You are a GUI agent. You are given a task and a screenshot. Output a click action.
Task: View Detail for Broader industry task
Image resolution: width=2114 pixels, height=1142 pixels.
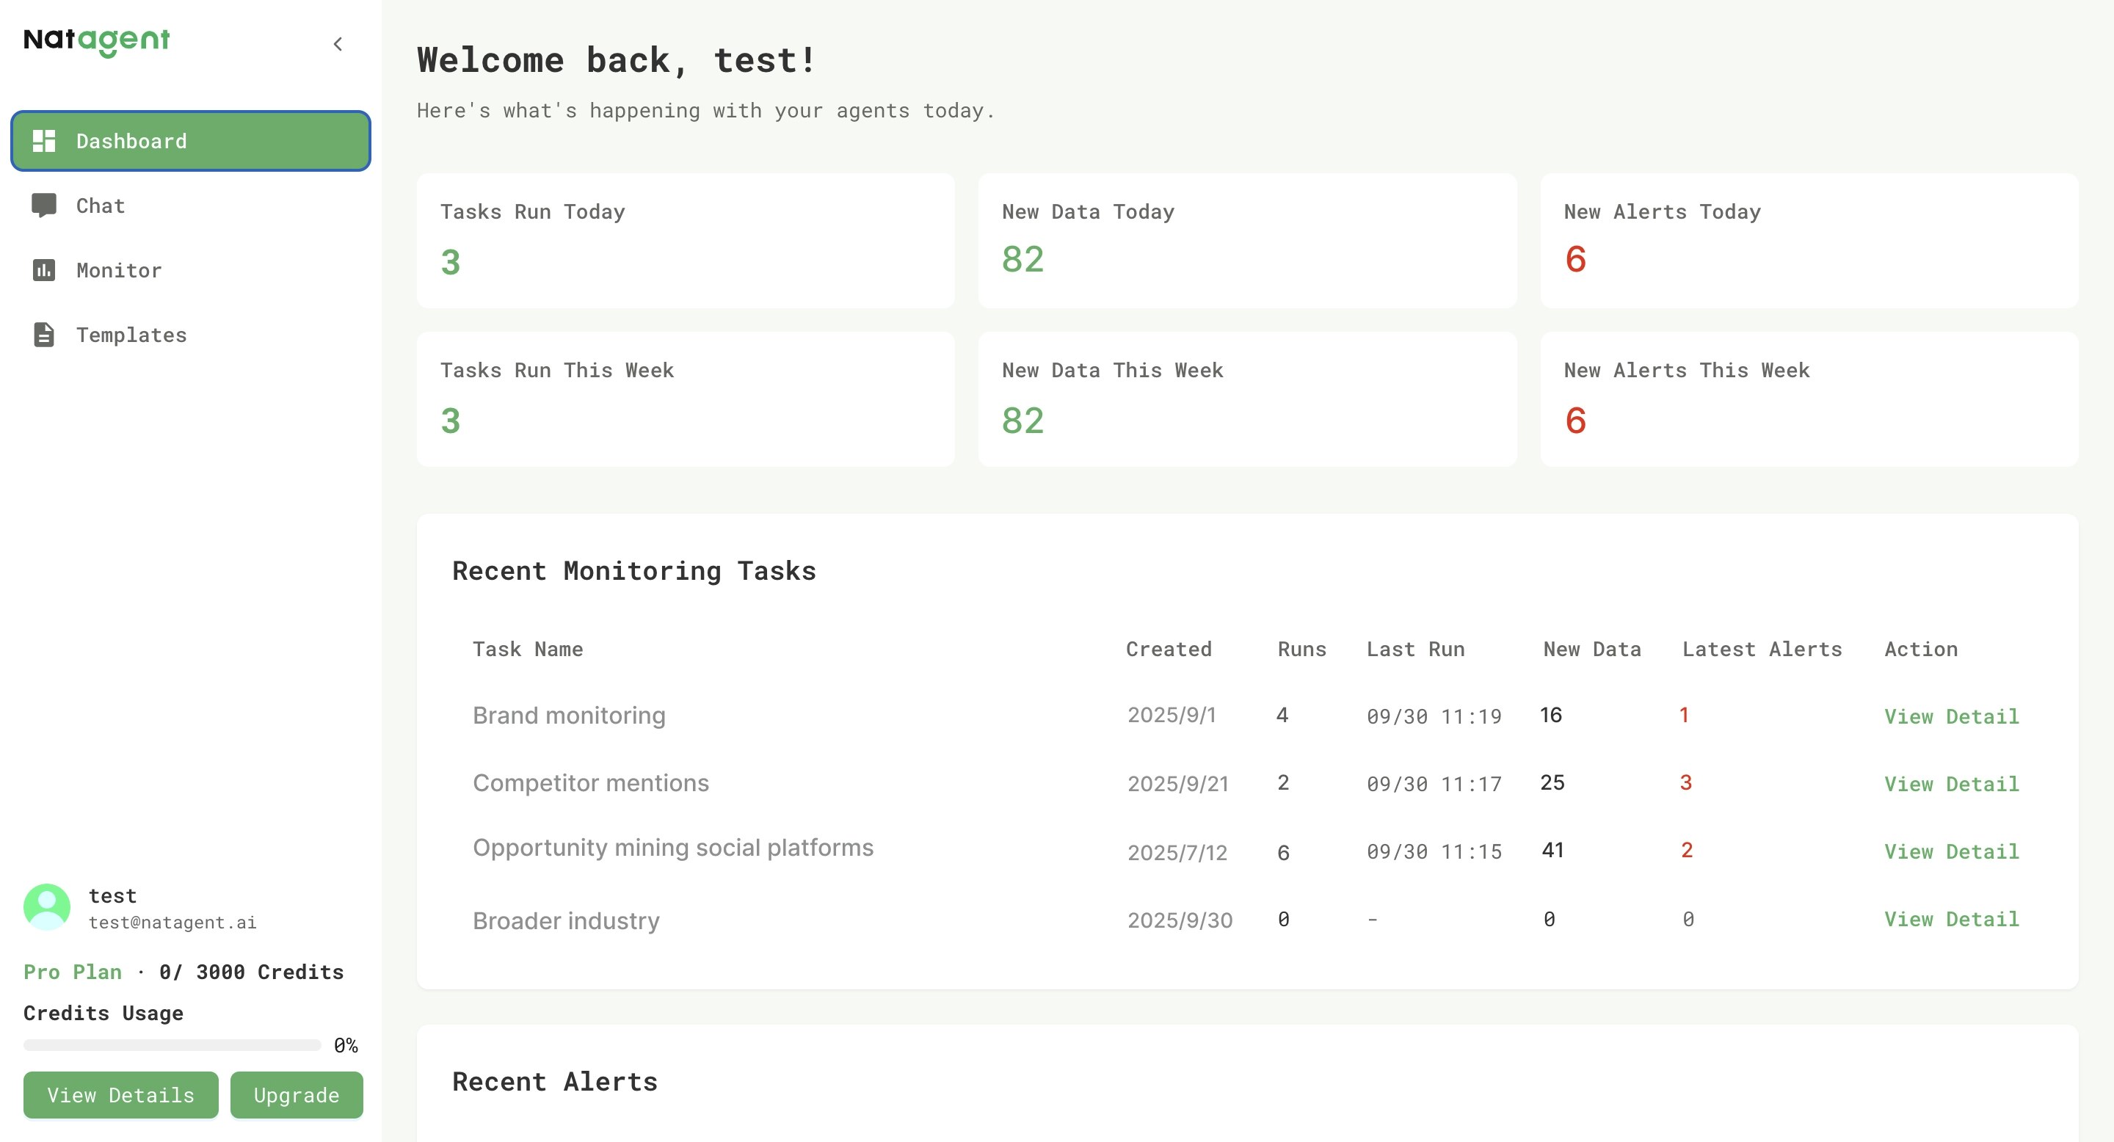click(x=1951, y=919)
